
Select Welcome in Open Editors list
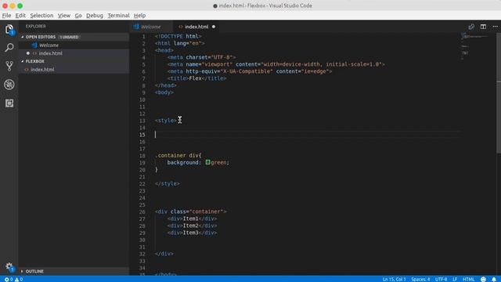pyautogui.click(x=49, y=45)
